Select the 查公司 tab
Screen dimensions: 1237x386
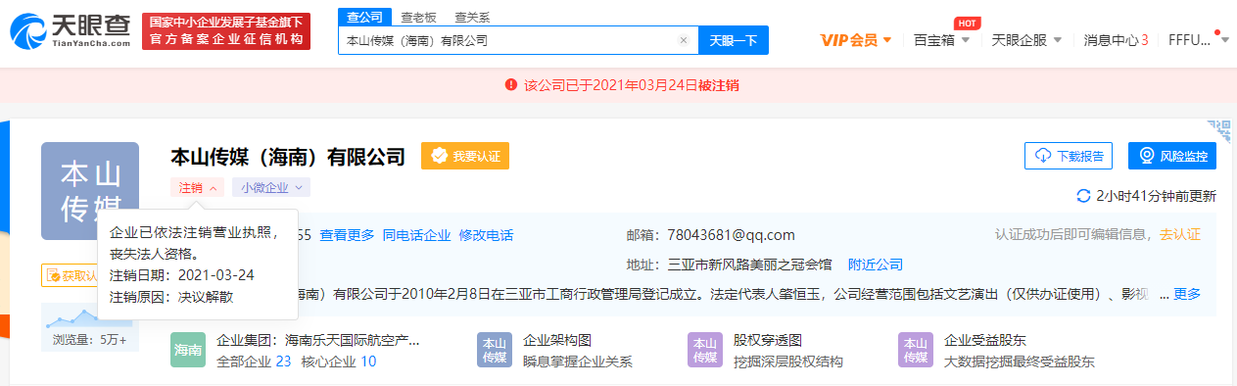(363, 17)
